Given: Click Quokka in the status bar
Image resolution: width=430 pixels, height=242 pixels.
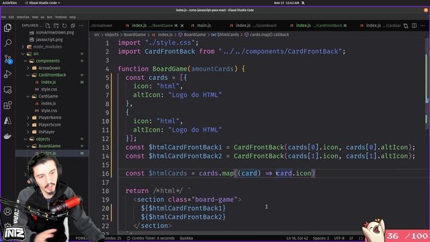Looking at the screenshot, I should click(186, 238).
